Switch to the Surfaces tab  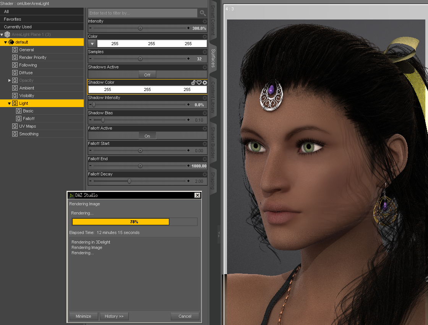tap(213, 58)
